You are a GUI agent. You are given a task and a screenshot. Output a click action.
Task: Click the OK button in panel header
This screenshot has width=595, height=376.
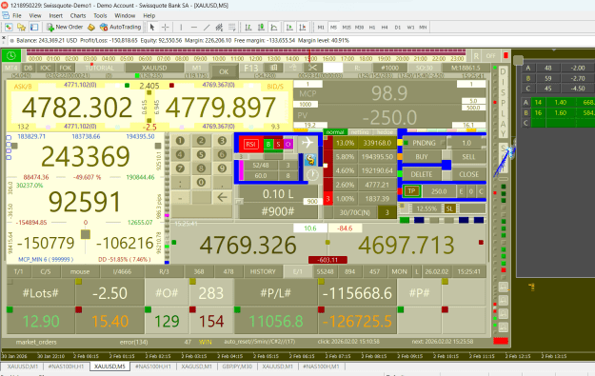click(224, 71)
